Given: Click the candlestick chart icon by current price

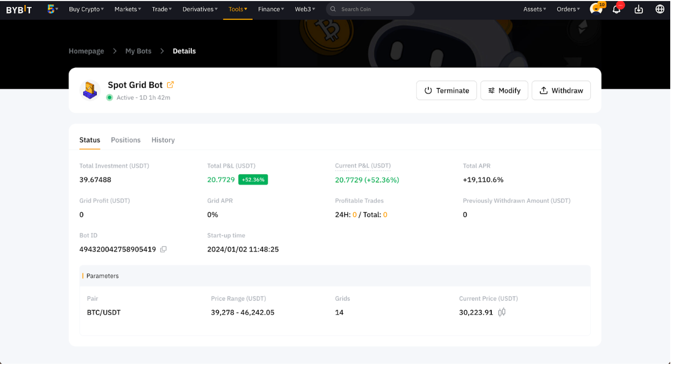Looking at the screenshot, I should point(501,312).
